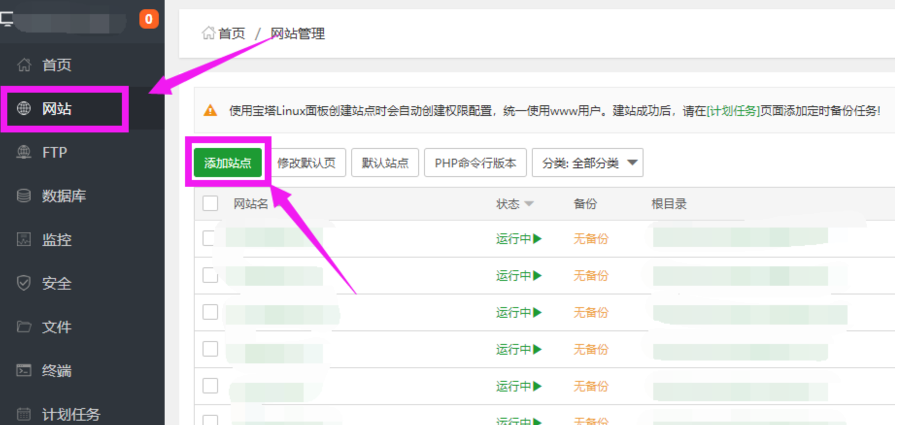Click the home icon in the sidebar

click(24, 65)
